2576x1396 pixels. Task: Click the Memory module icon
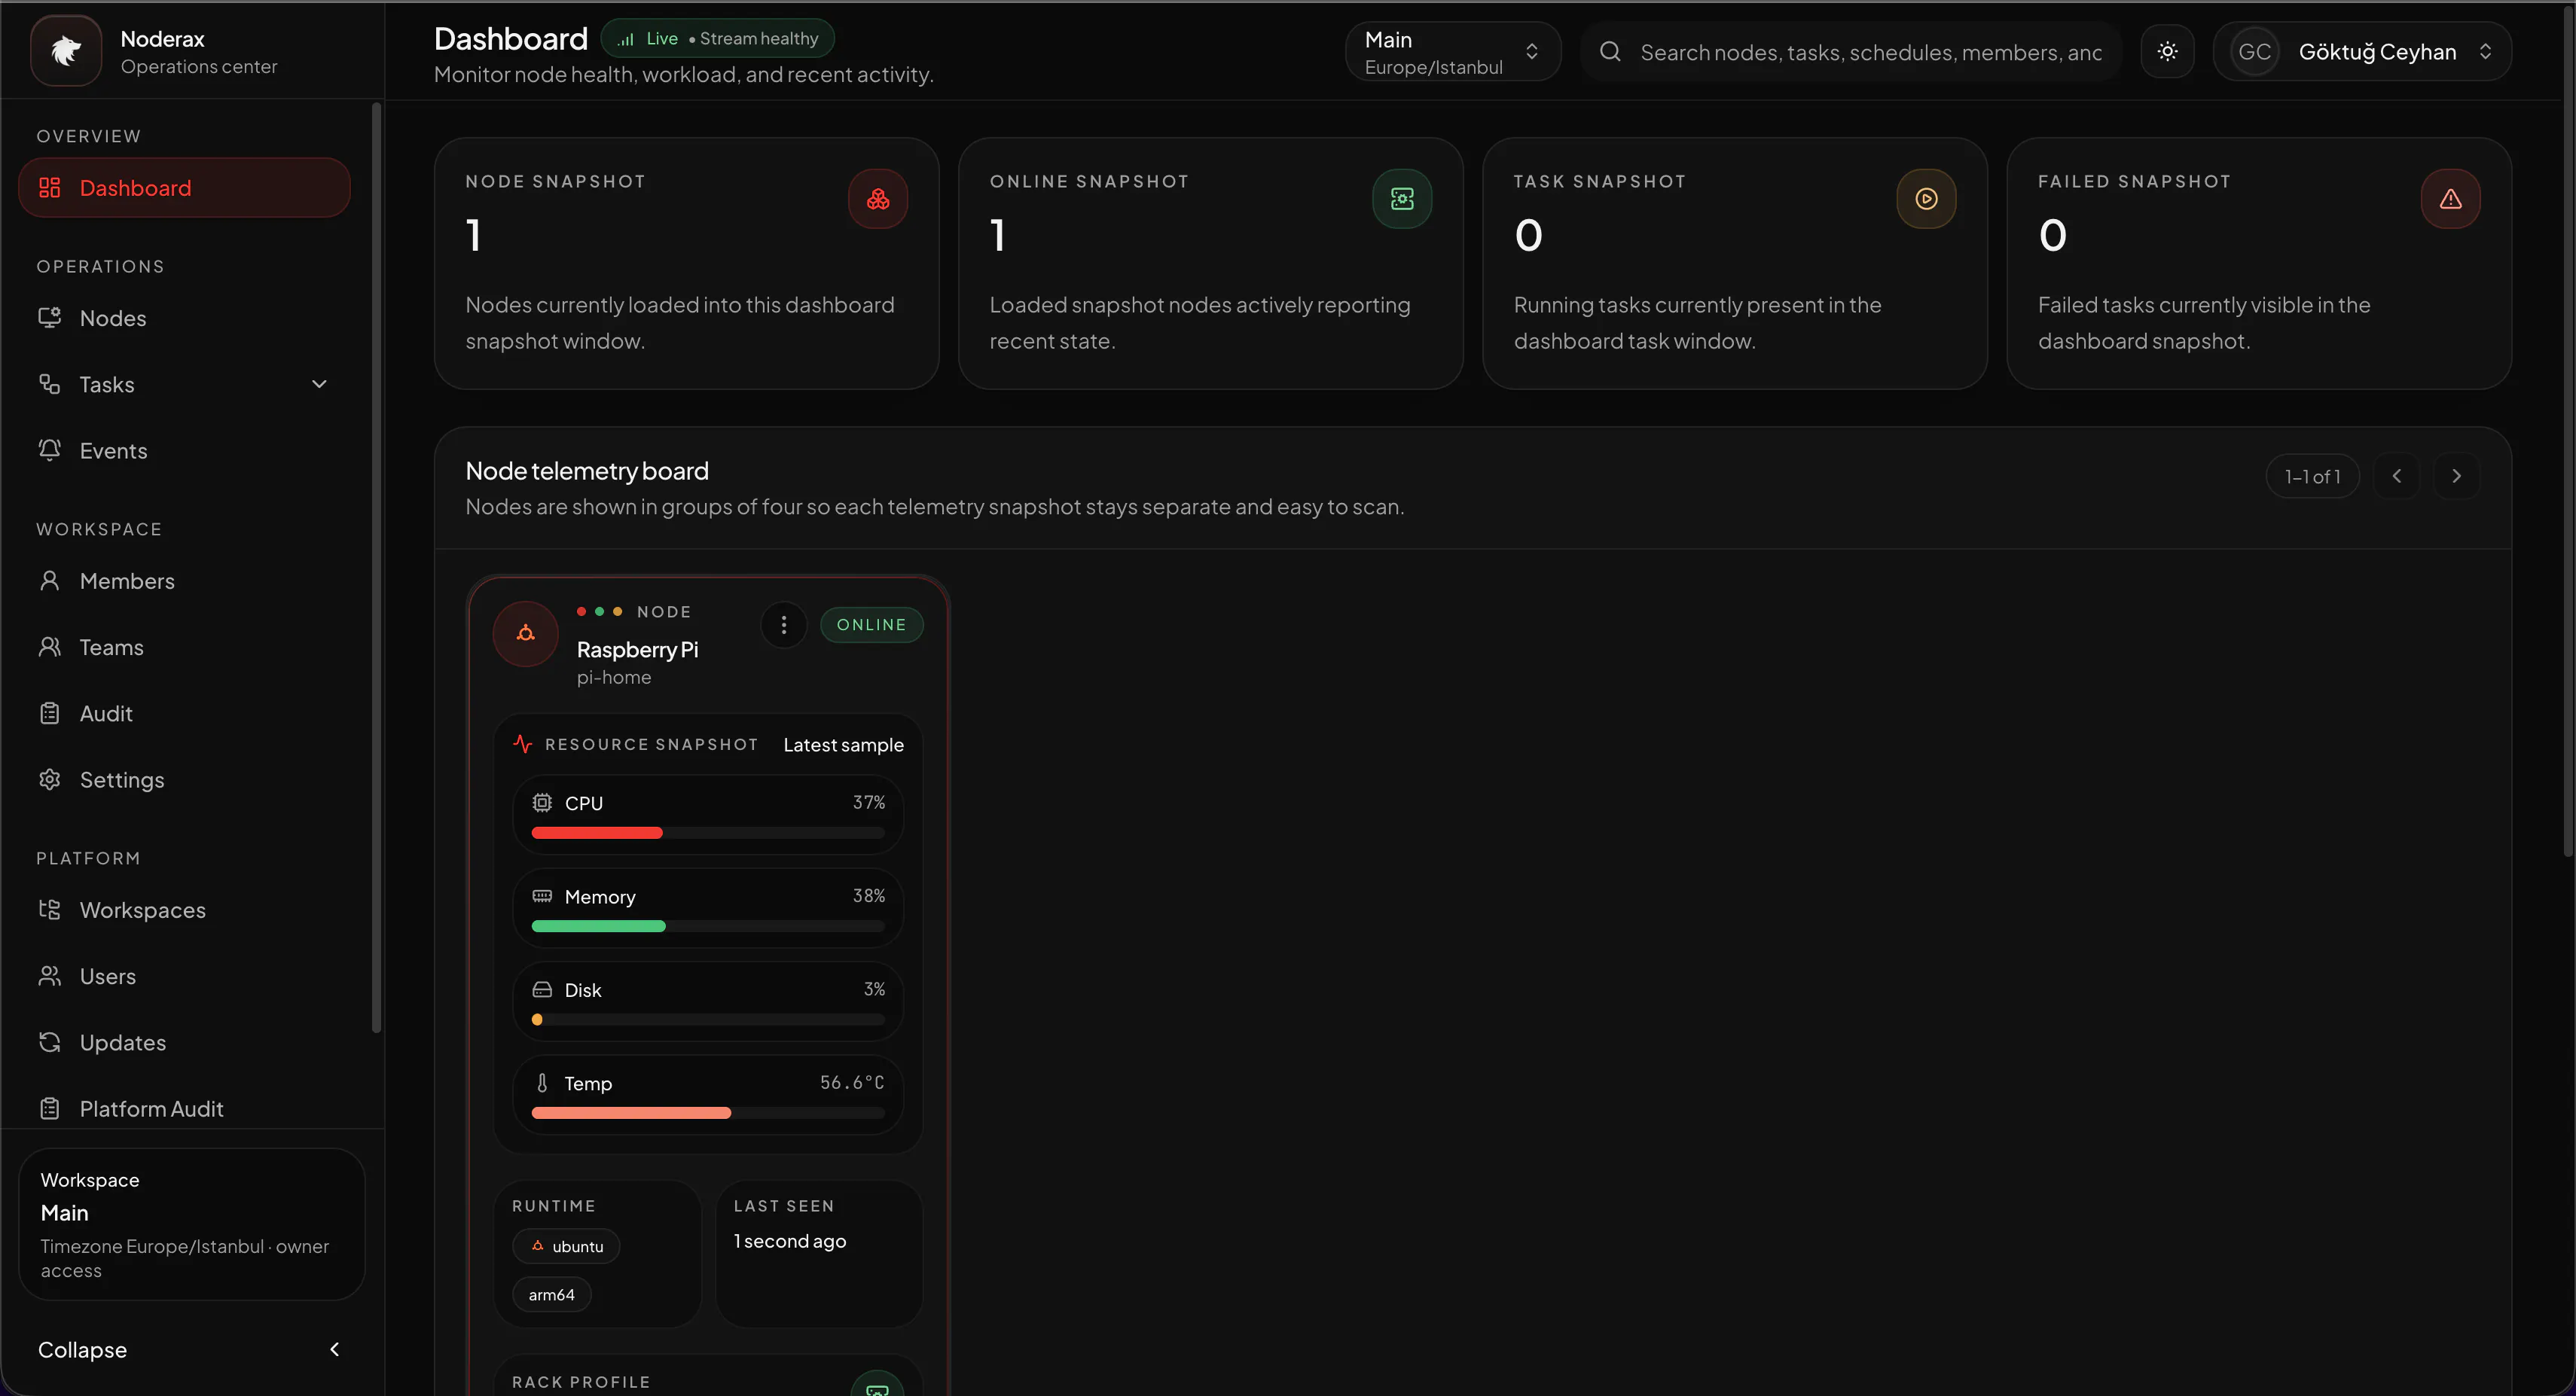pos(542,896)
